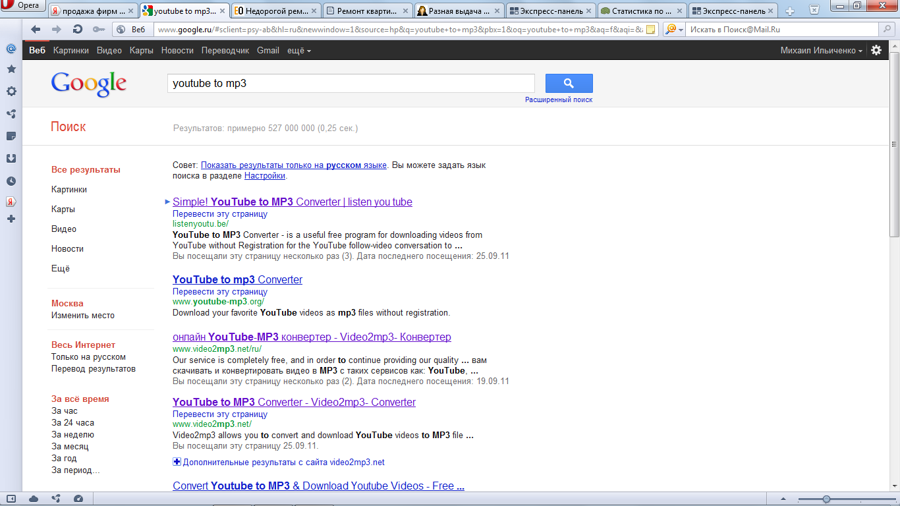The height and width of the screenshot is (506, 900).
Task: Close the 'youtube to mp3' tab
Action: (223, 11)
